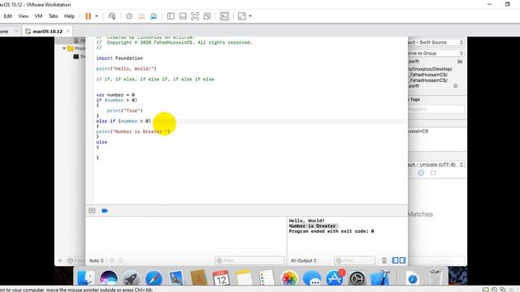
Task: Click the 'Number is Greater' console output line
Action: click(x=312, y=225)
